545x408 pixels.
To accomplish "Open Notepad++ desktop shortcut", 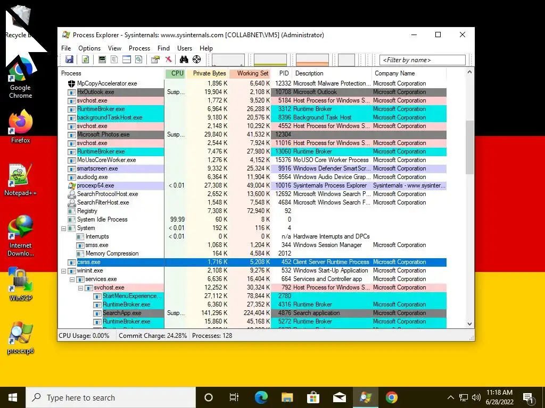I will click(21, 180).
